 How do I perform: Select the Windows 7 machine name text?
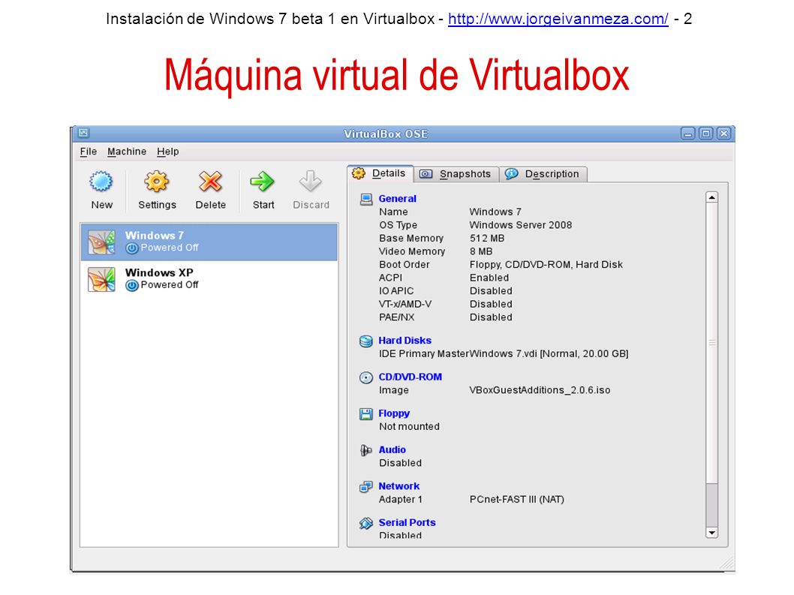pos(154,236)
